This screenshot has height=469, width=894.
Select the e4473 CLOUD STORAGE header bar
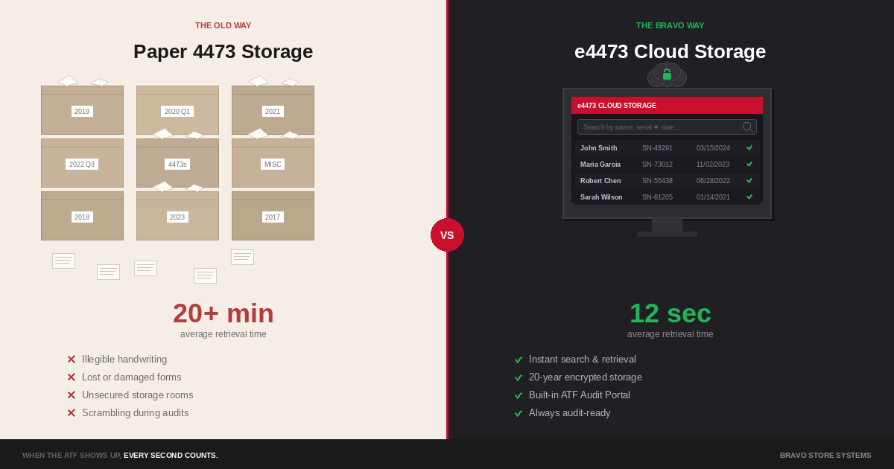(x=667, y=105)
